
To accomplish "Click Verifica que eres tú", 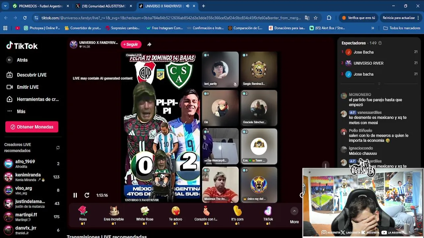I will pyautogui.click(x=359, y=18).
